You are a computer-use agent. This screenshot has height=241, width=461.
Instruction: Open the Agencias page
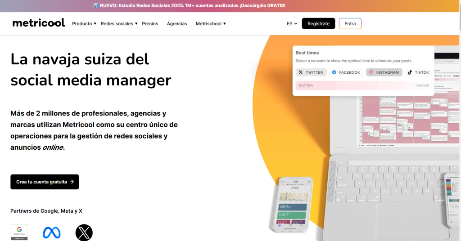point(176,23)
